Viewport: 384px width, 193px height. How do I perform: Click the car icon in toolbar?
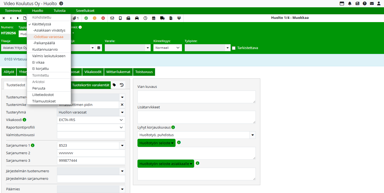(x=137, y=18)
